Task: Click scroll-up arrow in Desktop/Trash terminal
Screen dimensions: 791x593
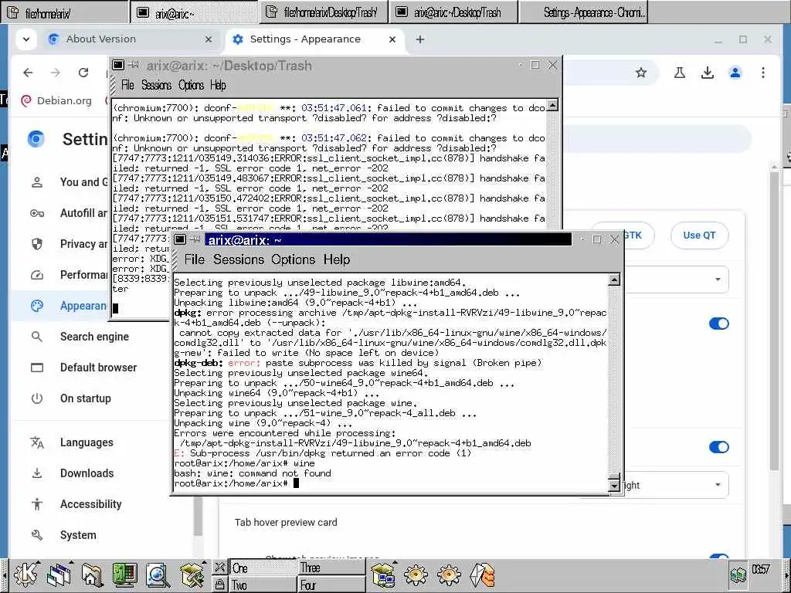Action: pos(552,105)
